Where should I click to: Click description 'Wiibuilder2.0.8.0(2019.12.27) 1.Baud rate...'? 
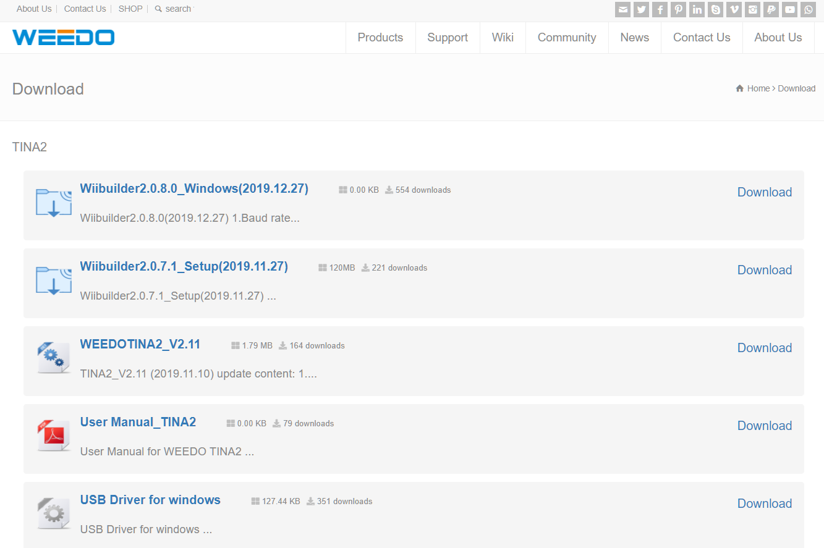[x=190, y=218]
